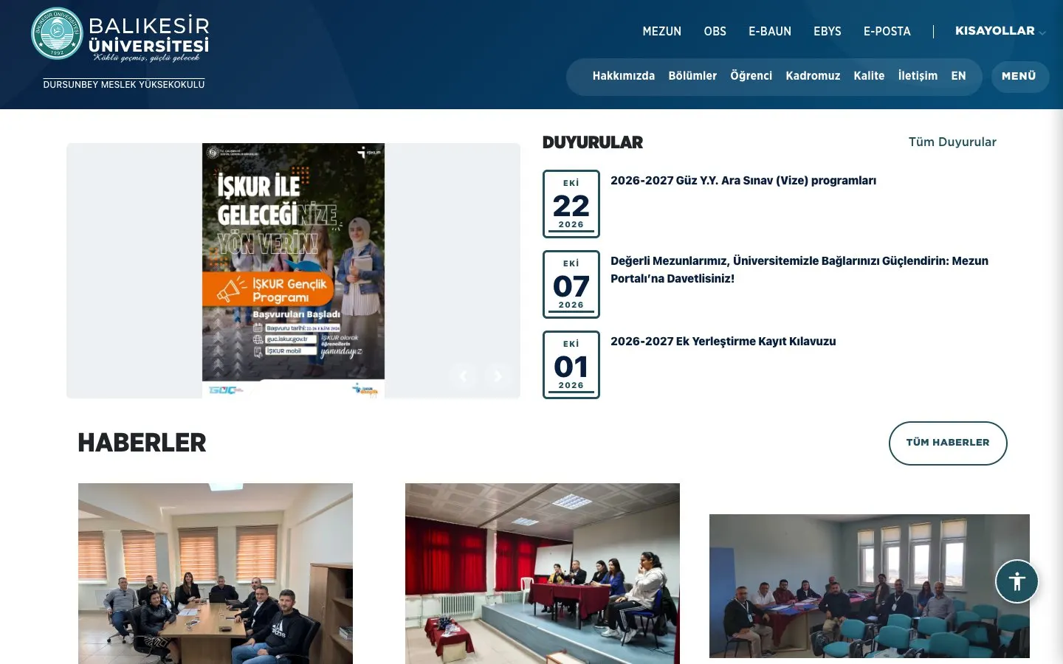Image resolution: width=1063 pixels, height=664 pixels.
Task: Click the EKİ 07 2026 date box
Action: coord(571,284)
